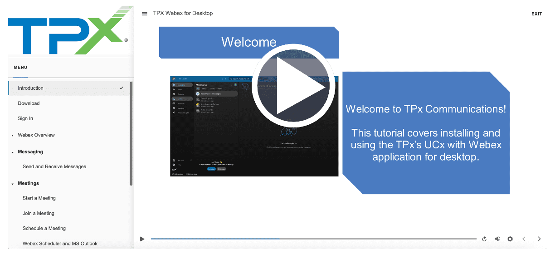Mute audio with the speaker icon
The image size is (555, 254).
point(497,239)
